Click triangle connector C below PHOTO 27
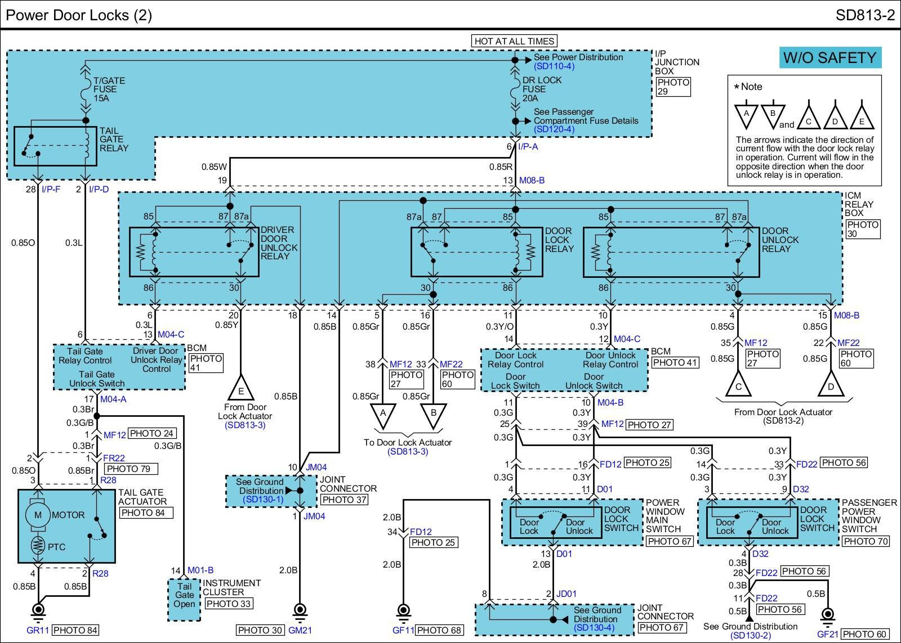Viewport: 901px width, 643px height. [x=738, y=385]
